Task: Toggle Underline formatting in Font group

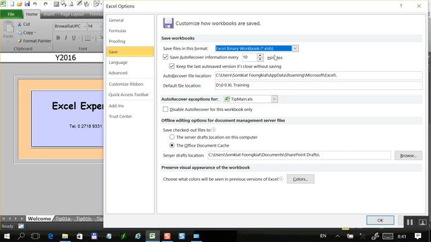Action: pyautogui.click(x=73, y=38)
